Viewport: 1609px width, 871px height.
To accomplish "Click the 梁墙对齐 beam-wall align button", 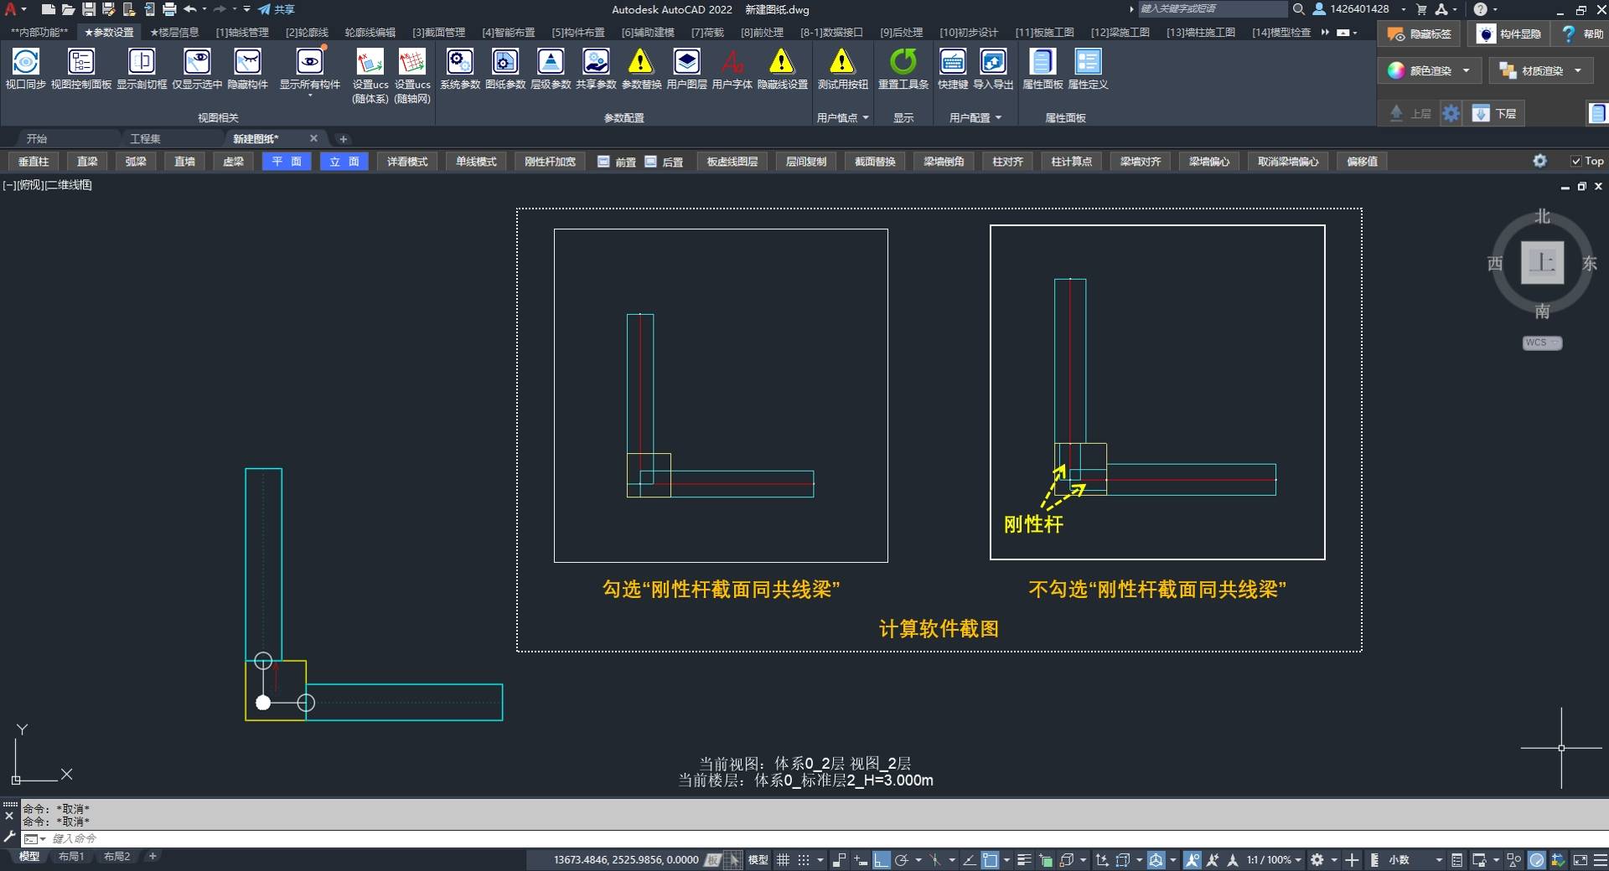I will pyautogui.click(x=1140, y=162).
